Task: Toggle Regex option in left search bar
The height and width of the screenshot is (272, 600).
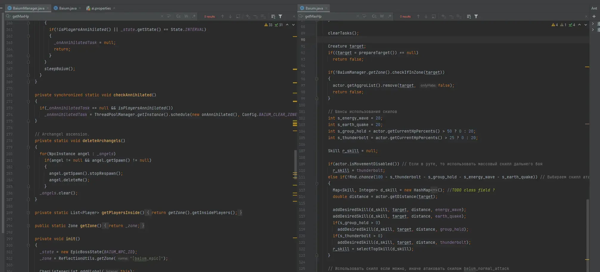Action: coord(194,16)
